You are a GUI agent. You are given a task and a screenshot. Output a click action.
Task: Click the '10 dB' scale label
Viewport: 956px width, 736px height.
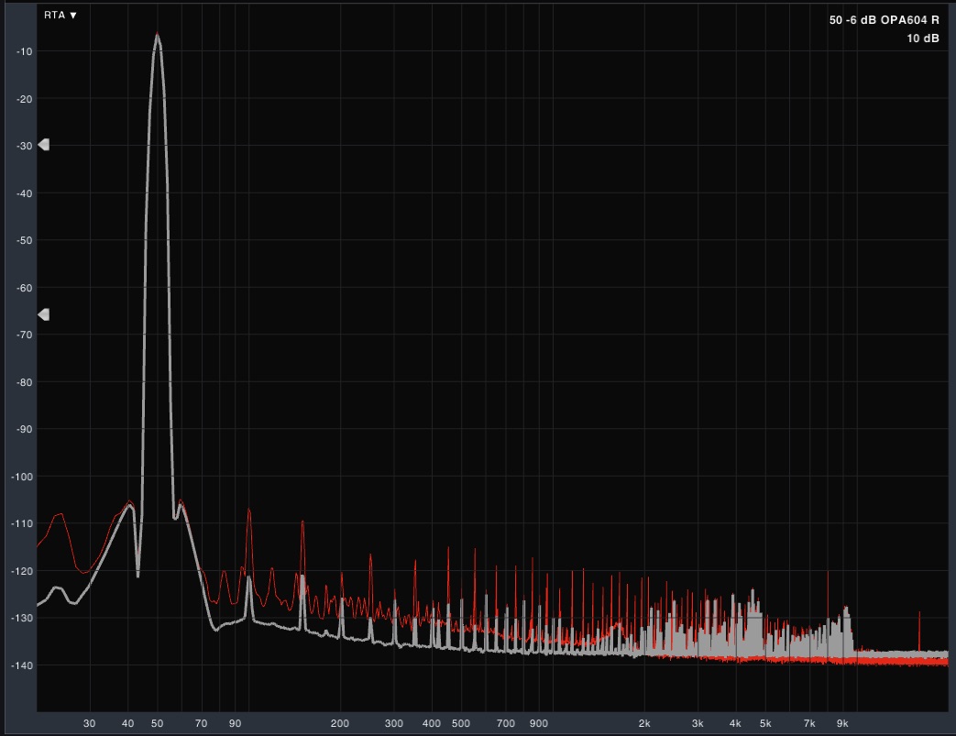coord(922,38)
